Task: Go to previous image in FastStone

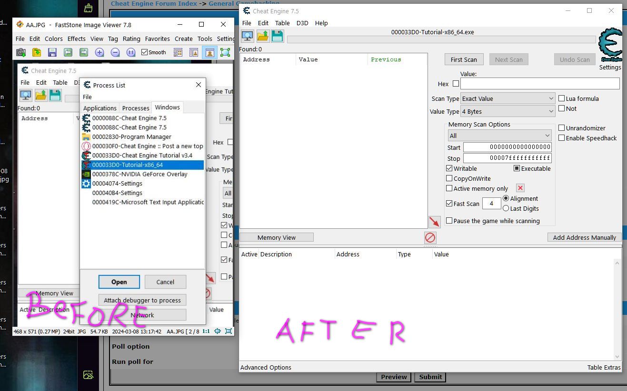Action: [68, 52]
